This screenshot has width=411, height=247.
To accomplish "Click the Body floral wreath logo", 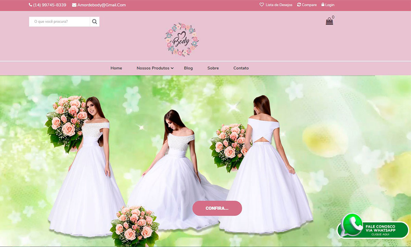I will tap(181, 39).
